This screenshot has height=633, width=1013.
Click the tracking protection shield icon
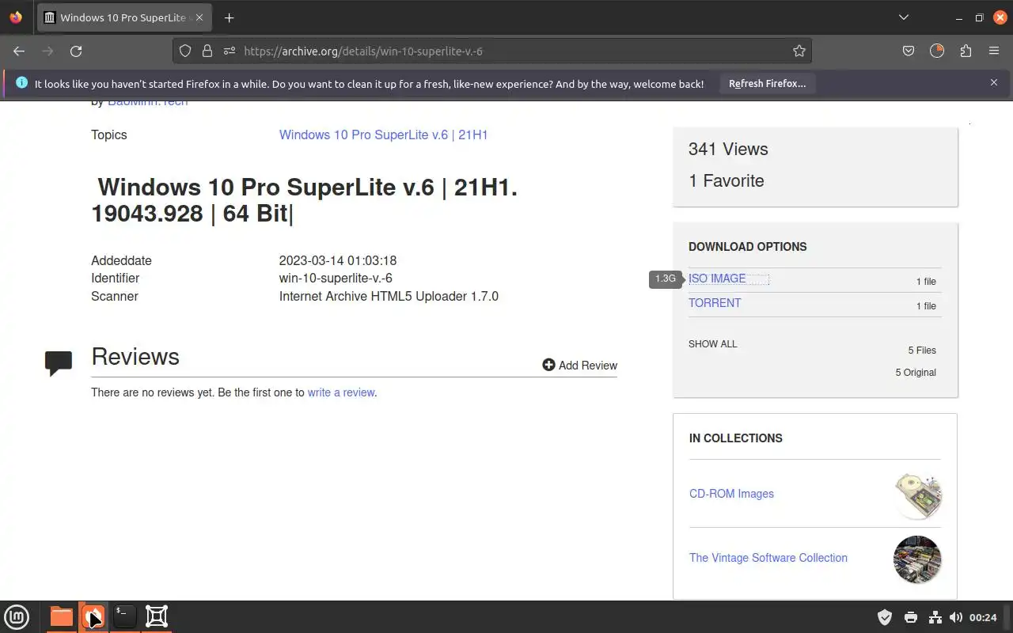pos(185,51)
